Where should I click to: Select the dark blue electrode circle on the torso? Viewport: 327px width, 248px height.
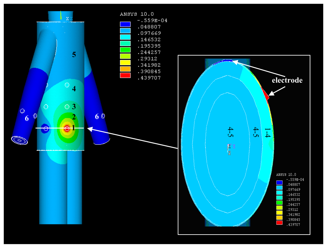point(46,128)
